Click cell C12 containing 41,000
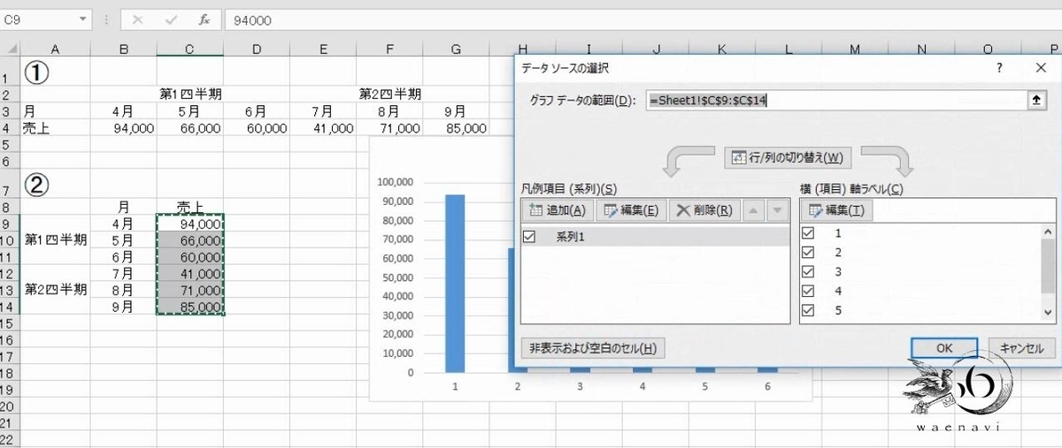This screenshot has height=448, width=1062. point(190,274)
